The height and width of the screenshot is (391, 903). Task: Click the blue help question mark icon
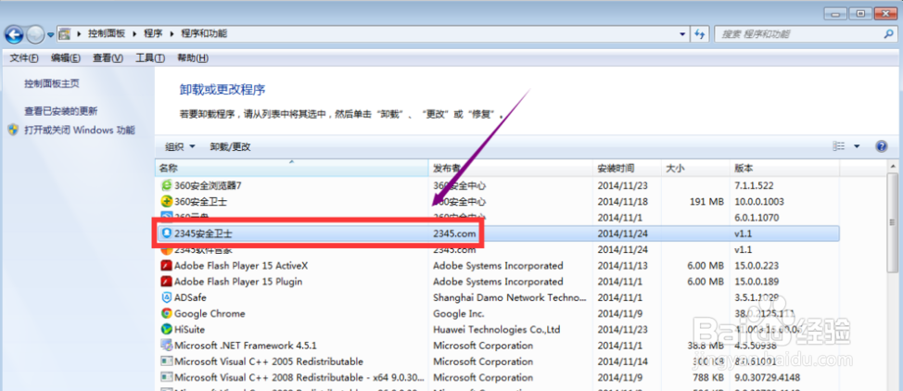coord(881,146)
